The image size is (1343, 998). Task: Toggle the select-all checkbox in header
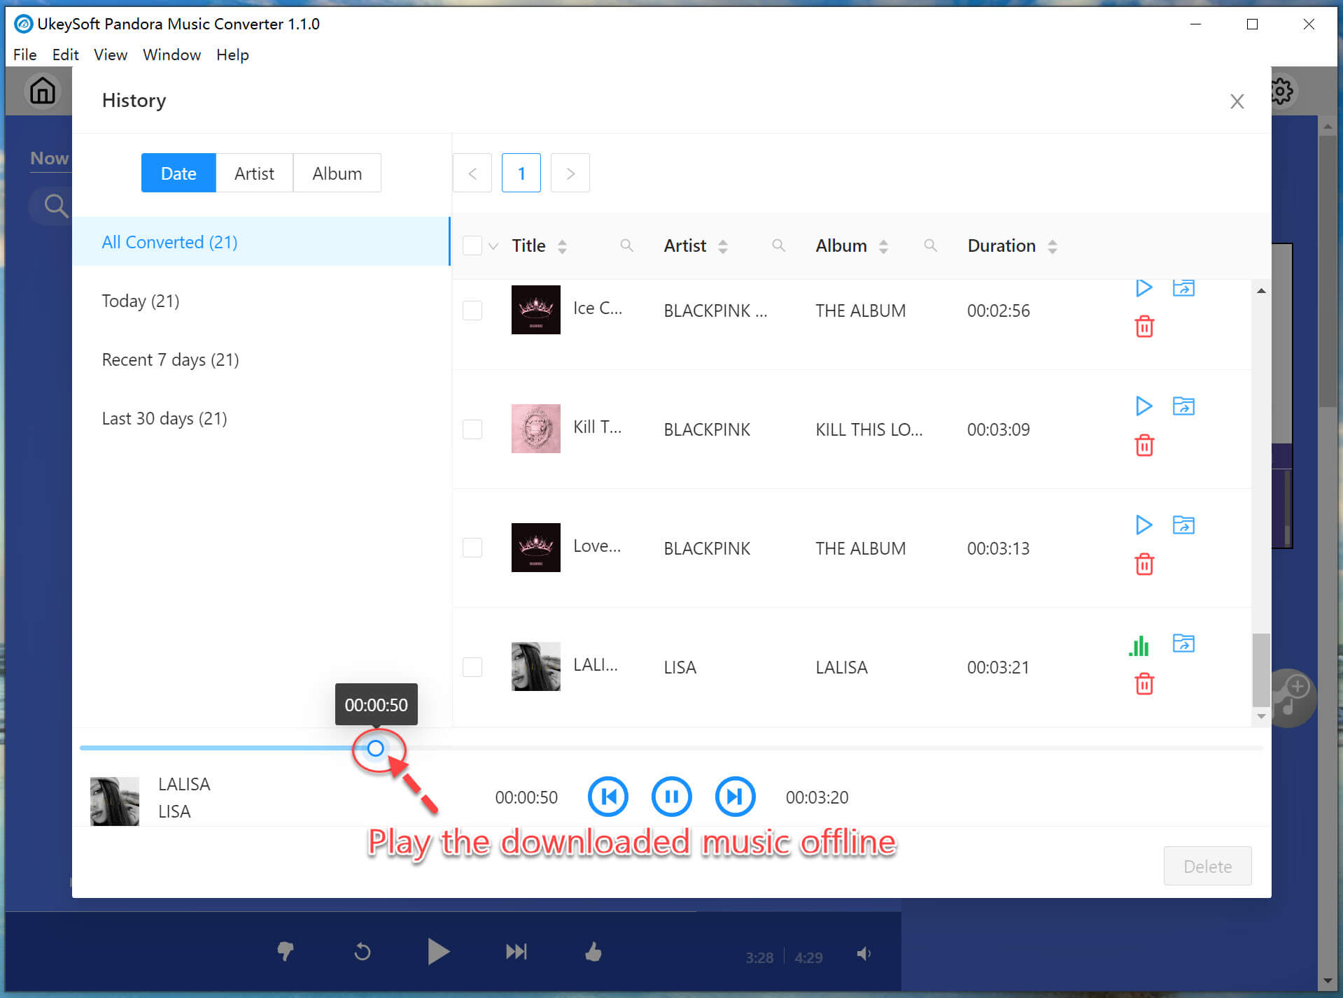[x=472, y=245]
